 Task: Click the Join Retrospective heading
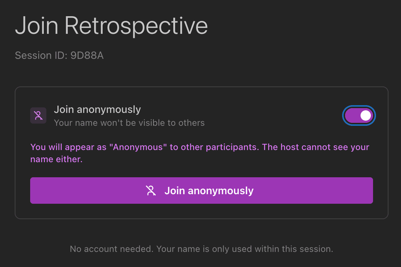pyautogui.click(x=111, y=26)
